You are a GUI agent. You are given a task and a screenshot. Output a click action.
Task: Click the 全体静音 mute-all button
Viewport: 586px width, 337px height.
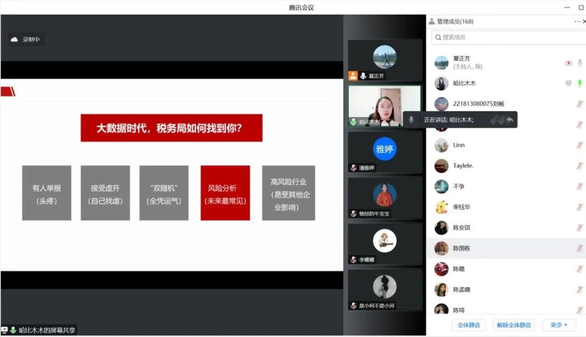(x=469, y=325)
